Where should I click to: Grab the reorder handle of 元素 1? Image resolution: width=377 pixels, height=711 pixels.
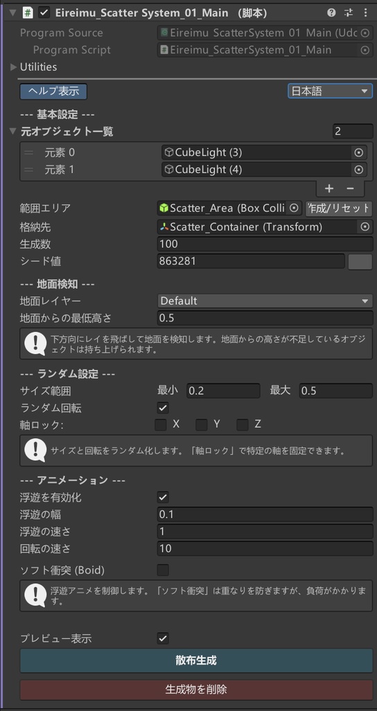pyautogui.click(x=29, y=169)
